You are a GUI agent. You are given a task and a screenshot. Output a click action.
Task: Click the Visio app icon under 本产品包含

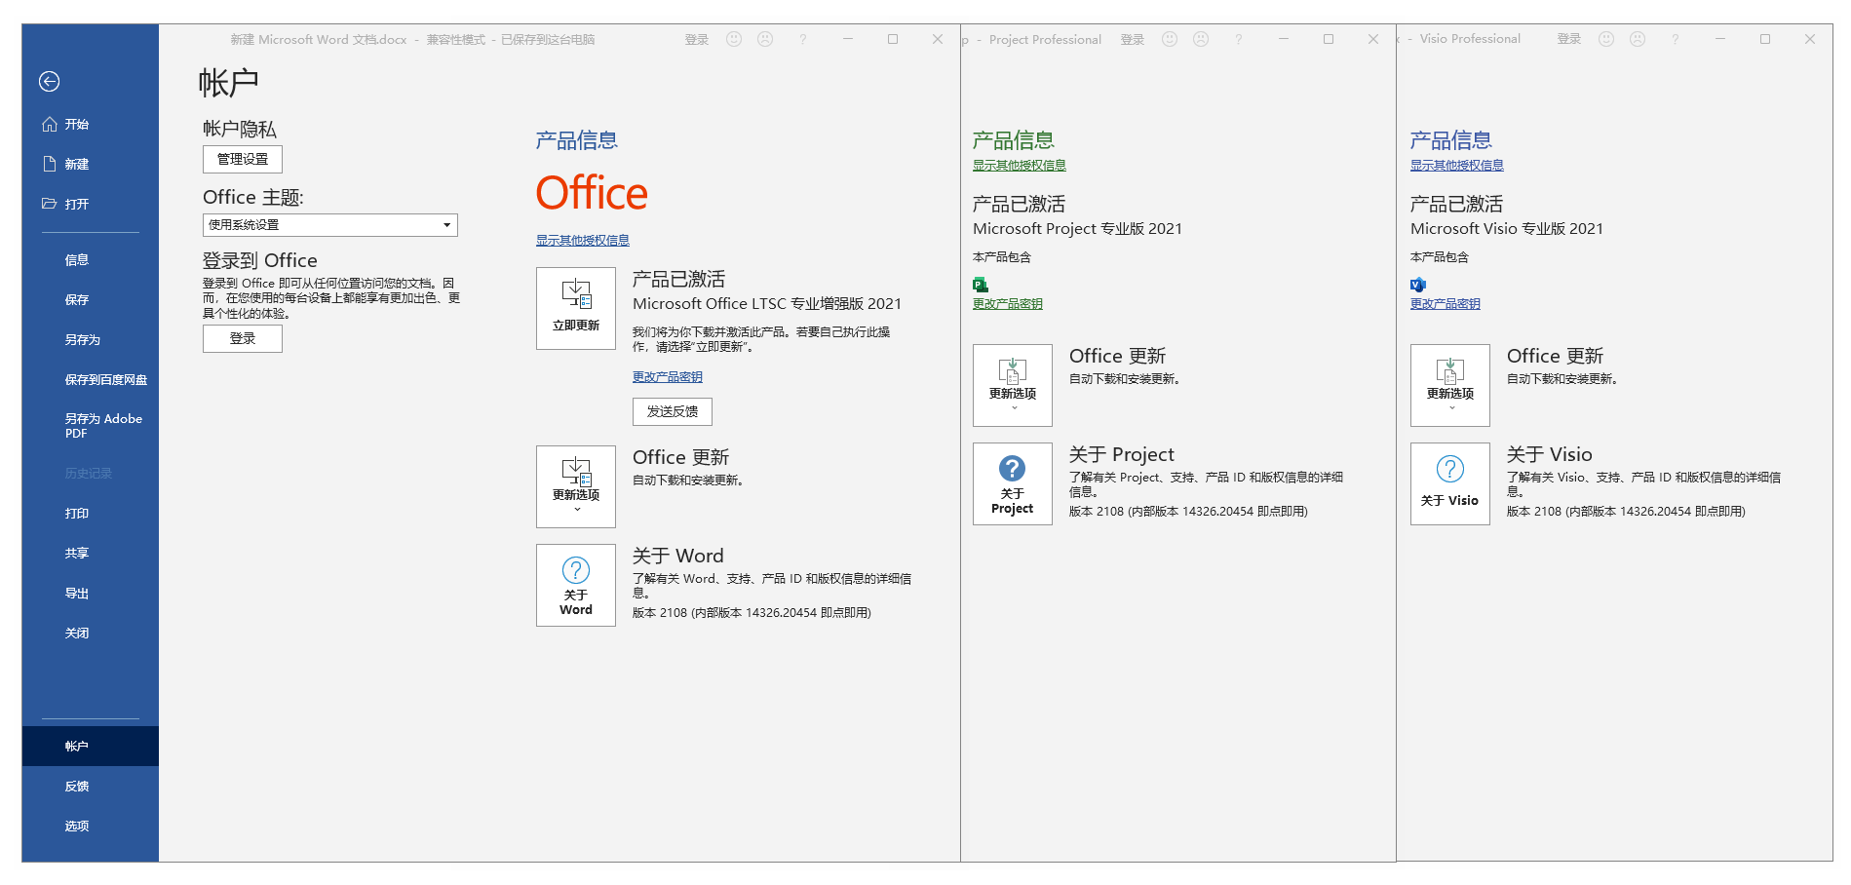(1418, 285)
